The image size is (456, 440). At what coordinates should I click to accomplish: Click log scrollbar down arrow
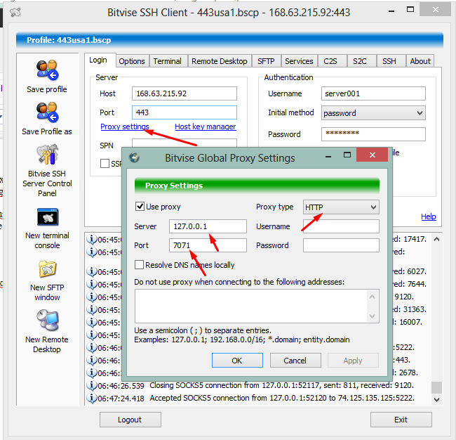(x=436, y=399)
